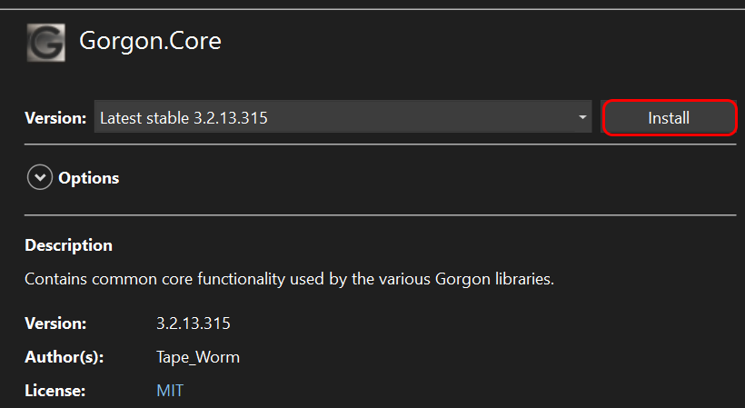The width and height of the screenshot is (745, 408).
Task: Click the License field label
Action: [x=55, y=391]
